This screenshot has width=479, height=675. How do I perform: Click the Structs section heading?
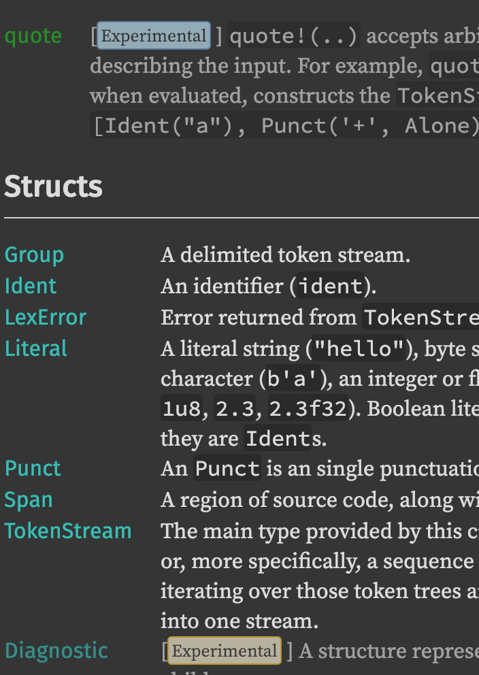(53, 186)
